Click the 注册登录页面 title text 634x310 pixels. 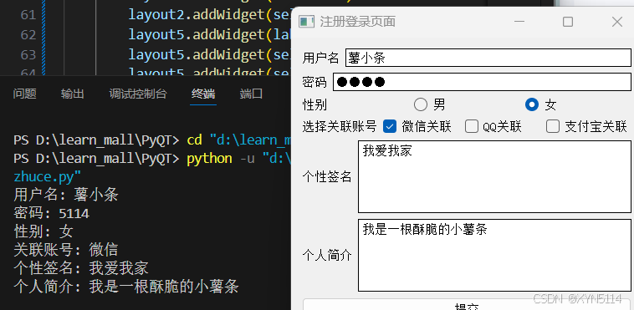pyautogui.click(x=357, y=22)
